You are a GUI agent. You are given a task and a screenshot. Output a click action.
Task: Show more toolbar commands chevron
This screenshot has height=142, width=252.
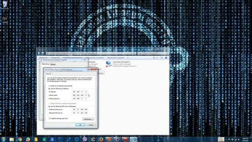pos(128,58)
